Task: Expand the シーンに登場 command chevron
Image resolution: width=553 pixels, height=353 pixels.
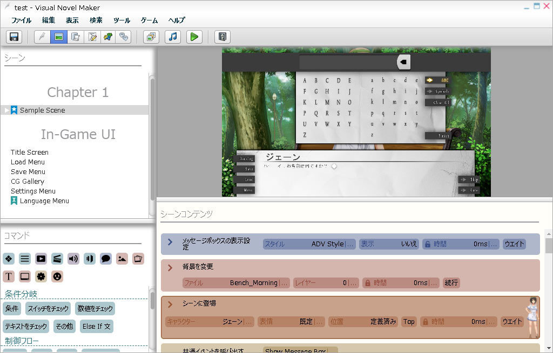Action: pyautogui.click(x=170, y=304)
